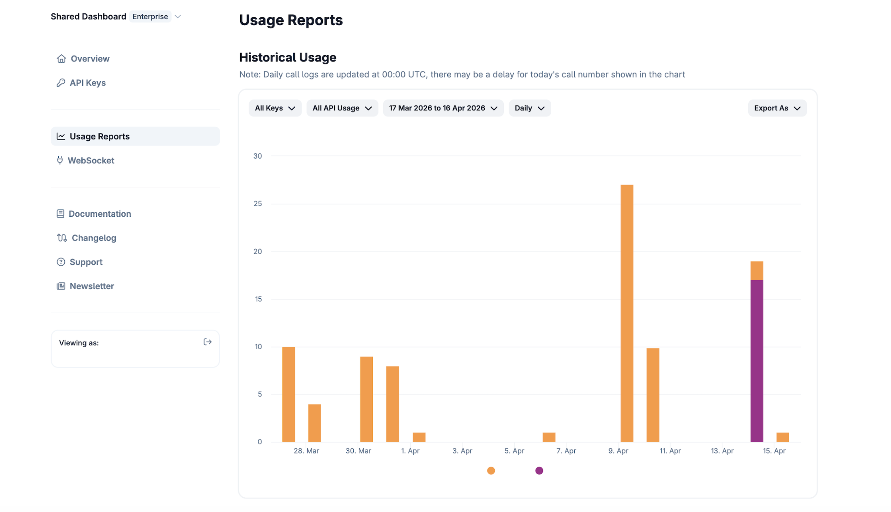Click the API Keys key icon
This screenshot has height=512, width=891.
[x=61, y=83]
